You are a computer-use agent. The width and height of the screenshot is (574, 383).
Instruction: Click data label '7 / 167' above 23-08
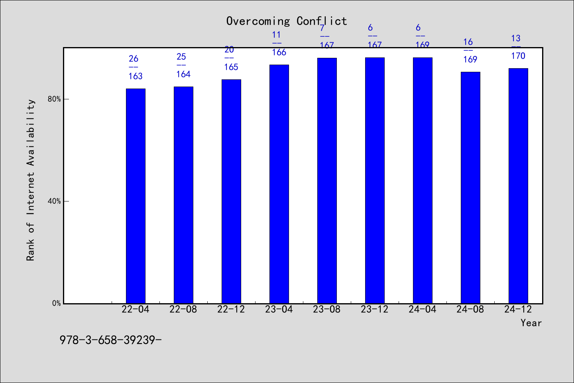tap(327, 37)
